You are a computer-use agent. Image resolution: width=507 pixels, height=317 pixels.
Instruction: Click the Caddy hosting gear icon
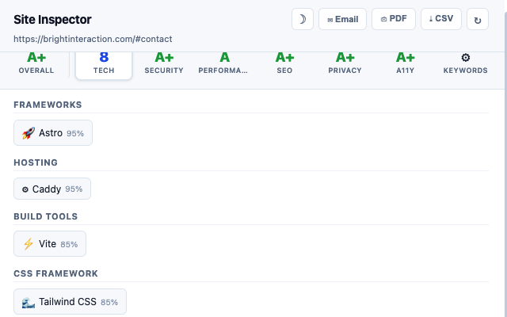pyautogui.click(x=25, y=189)
